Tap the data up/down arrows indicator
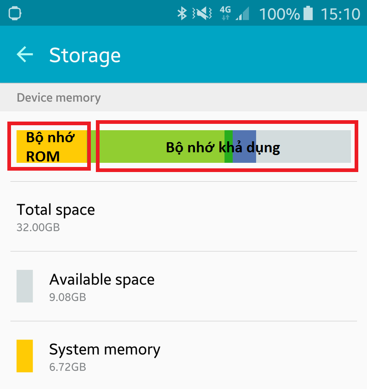Screen dimensions: 367x389 [225, 17]
